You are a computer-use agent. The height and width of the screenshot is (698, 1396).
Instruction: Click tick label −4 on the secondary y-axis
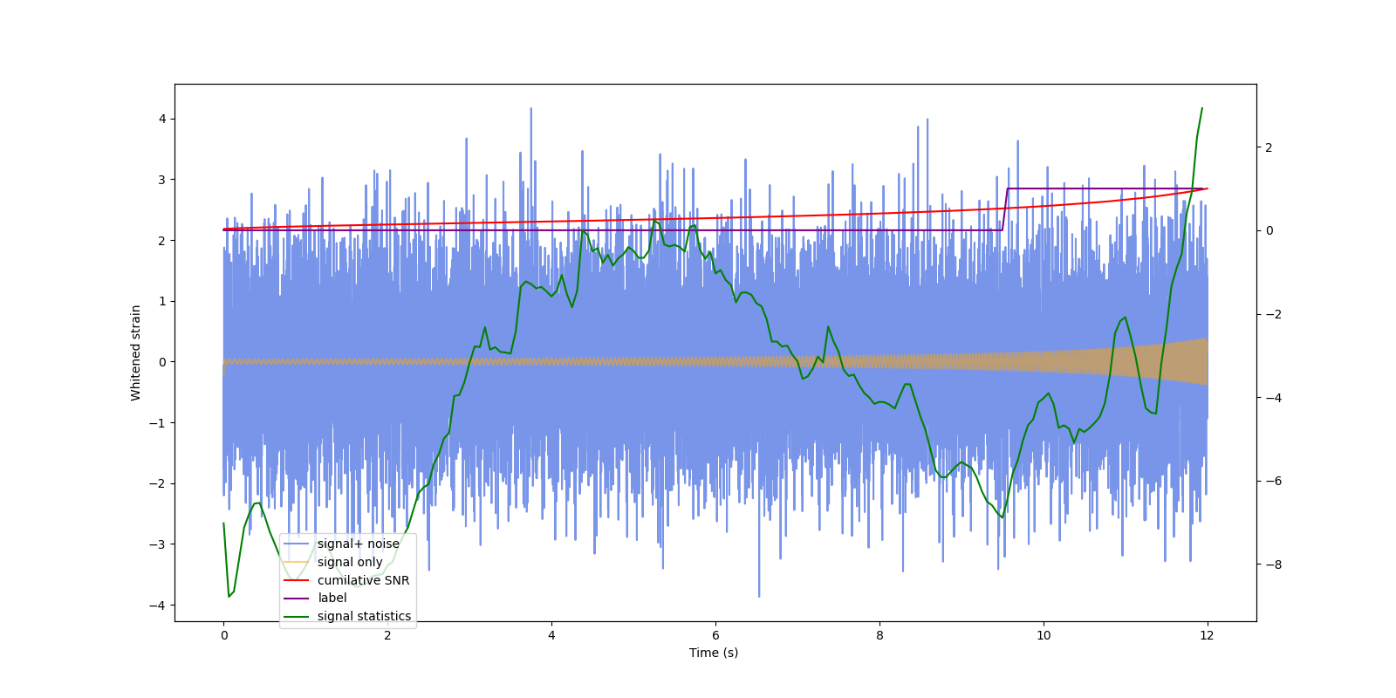coord(1272,398)
